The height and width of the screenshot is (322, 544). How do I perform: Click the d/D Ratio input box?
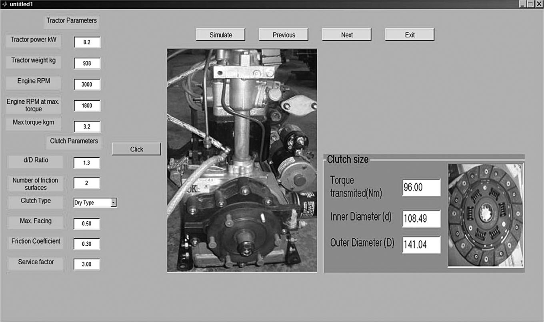tap(87, 163)
